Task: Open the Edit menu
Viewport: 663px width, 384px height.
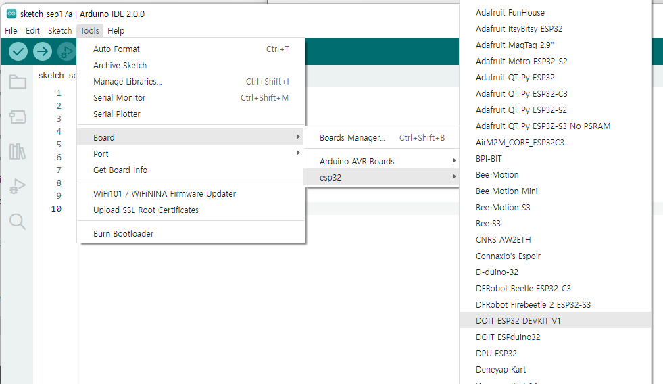Action: pos(32,31)
